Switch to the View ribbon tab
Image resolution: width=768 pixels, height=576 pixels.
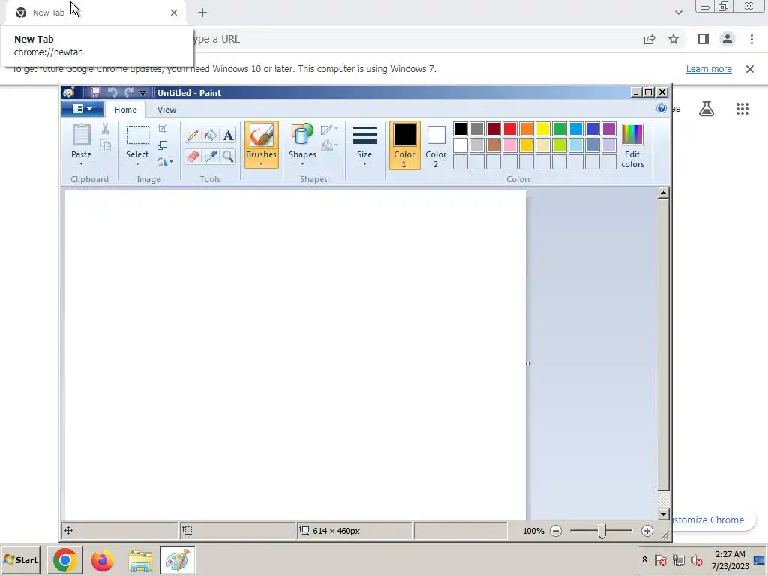(166, 109)
